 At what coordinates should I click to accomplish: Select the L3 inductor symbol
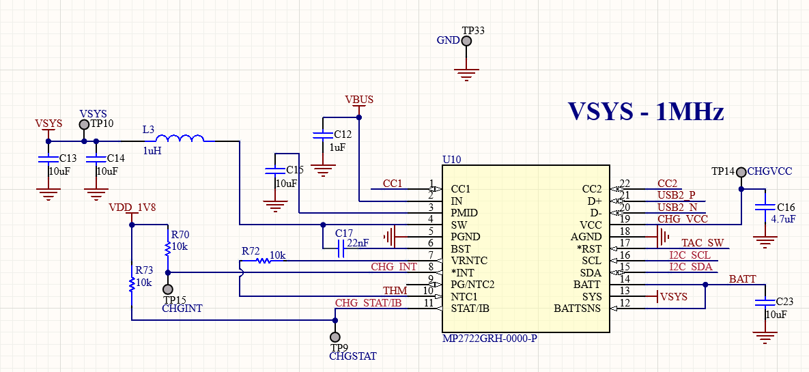click(x=180, y=140)
